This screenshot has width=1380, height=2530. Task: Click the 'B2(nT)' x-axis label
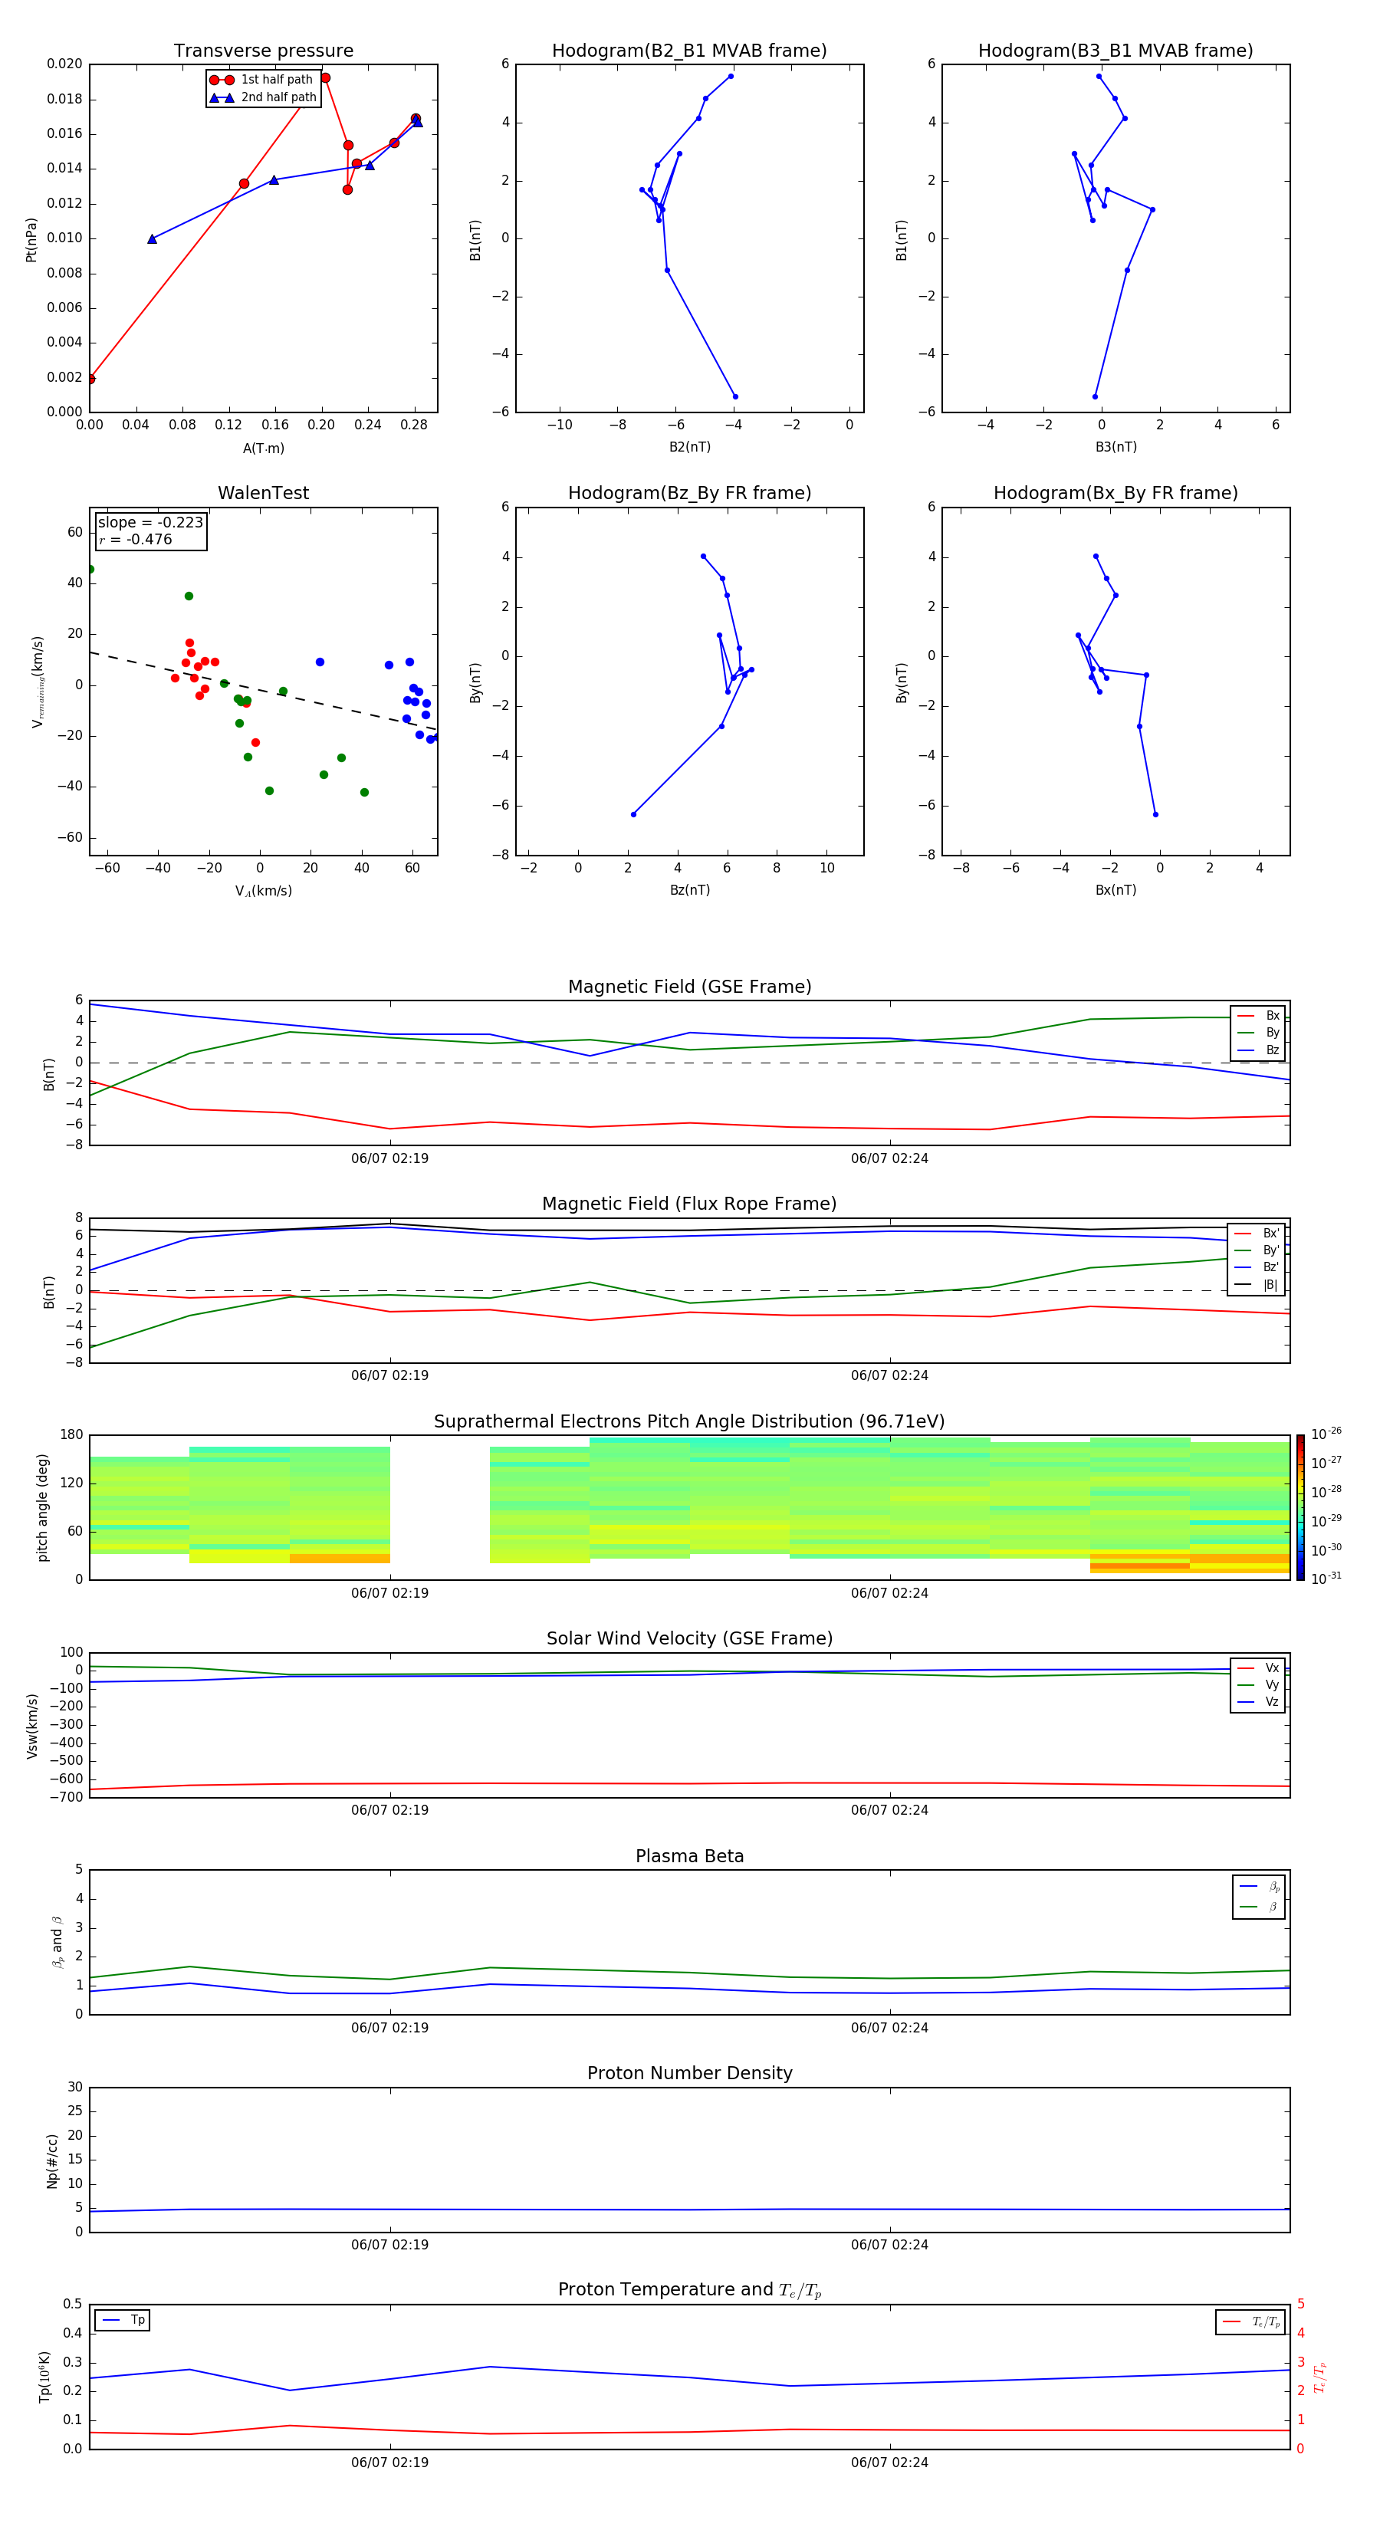pos(689,447)
